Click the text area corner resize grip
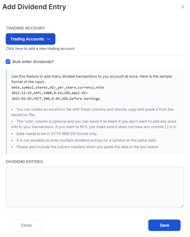This screenshot has height=237, width=190. coord(182,206)
